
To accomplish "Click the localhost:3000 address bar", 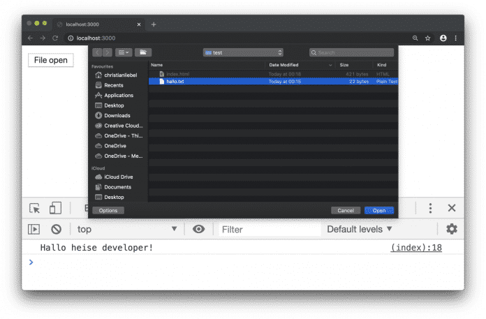I will coord(235,38).
